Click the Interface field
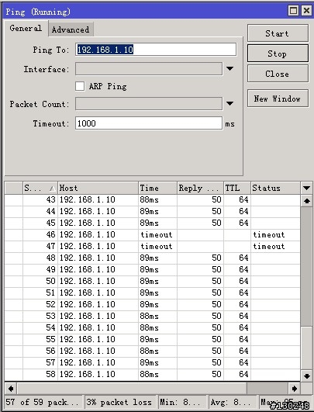 (149, 69)
